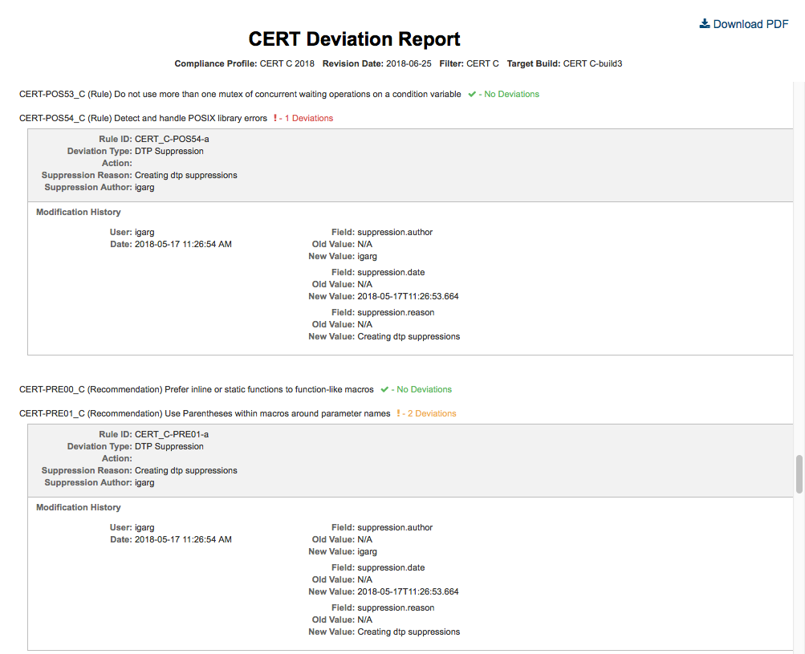Select the '1 Deviations' status text

click(x=309, y=118)
